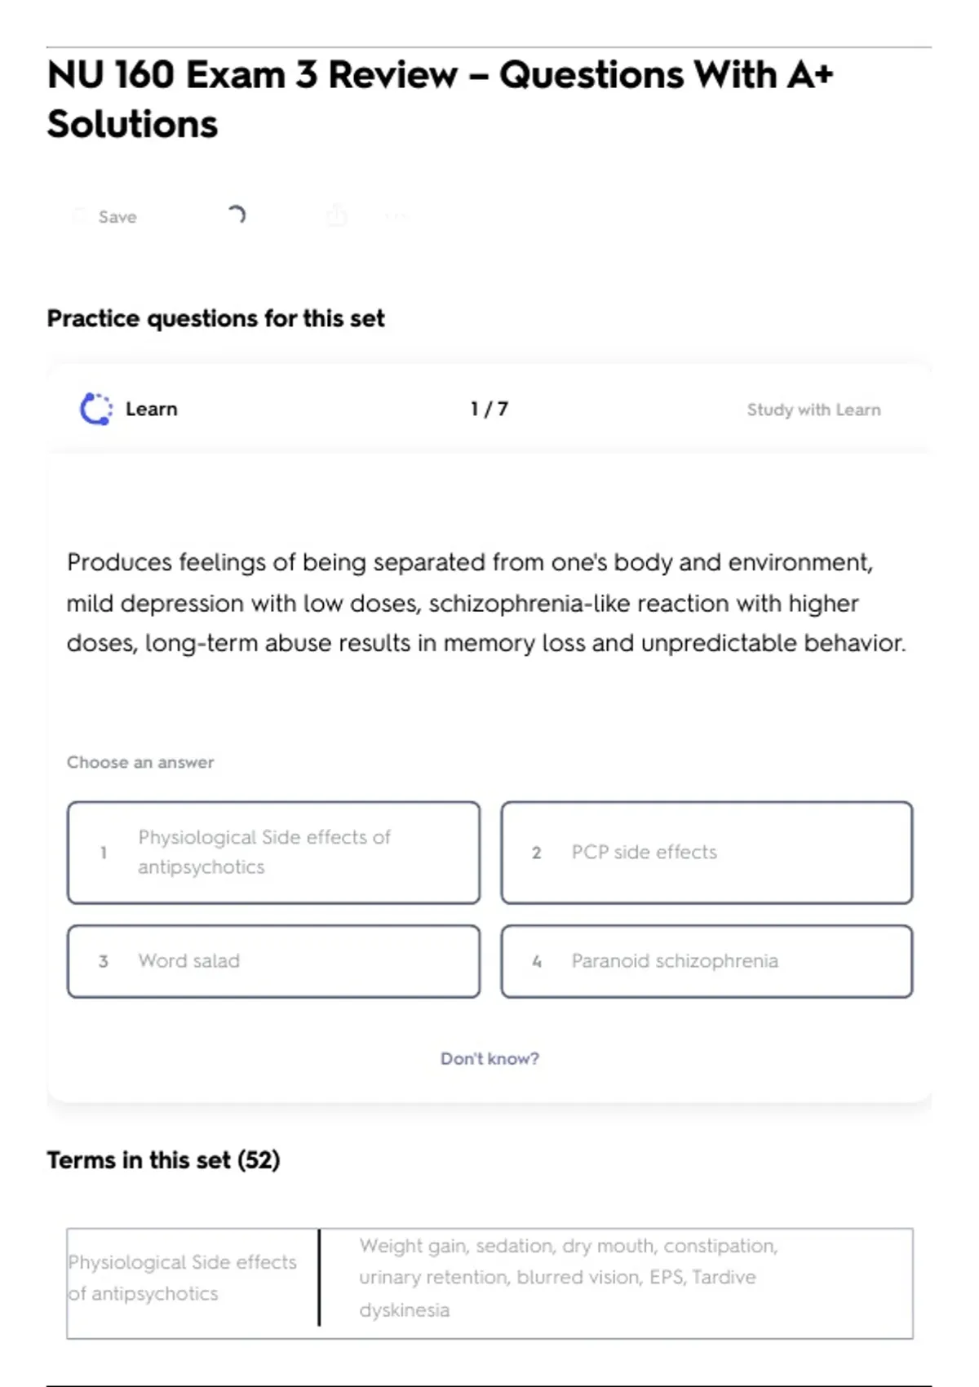Select answer 'Physiological Side effects of antipsychotics'
979x1387 pixels.
[273, 853]
